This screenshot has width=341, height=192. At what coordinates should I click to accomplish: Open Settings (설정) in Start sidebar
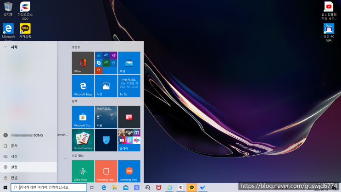[x=14, y=167]
